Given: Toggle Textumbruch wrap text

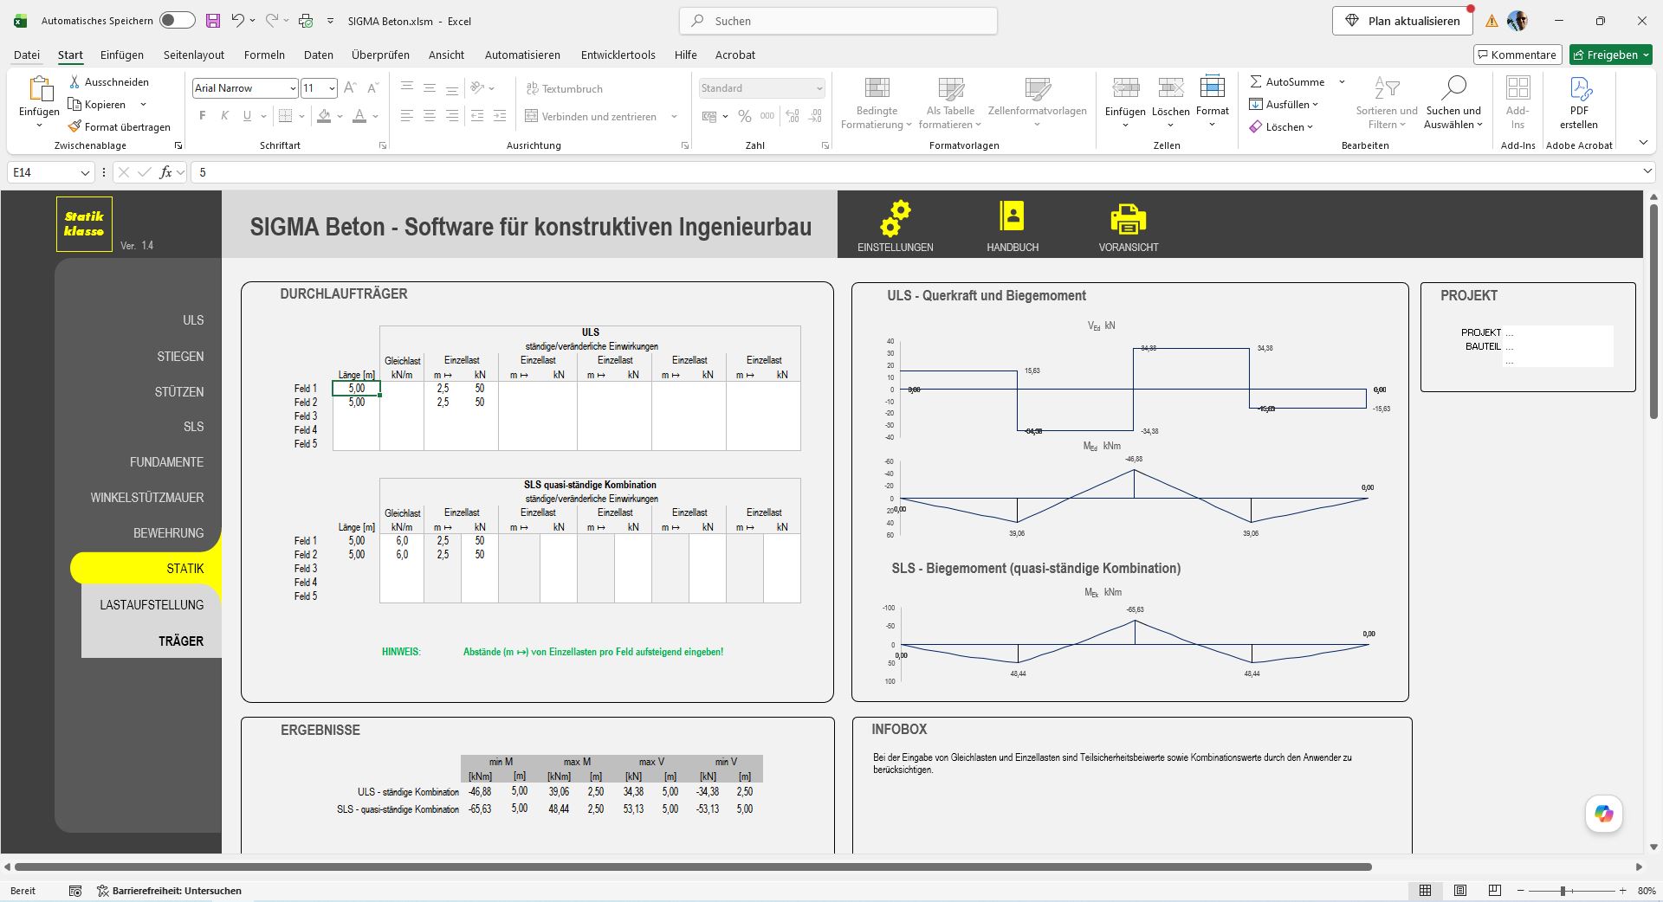Looking at the screenshot, I should click(x=564, y=88).
